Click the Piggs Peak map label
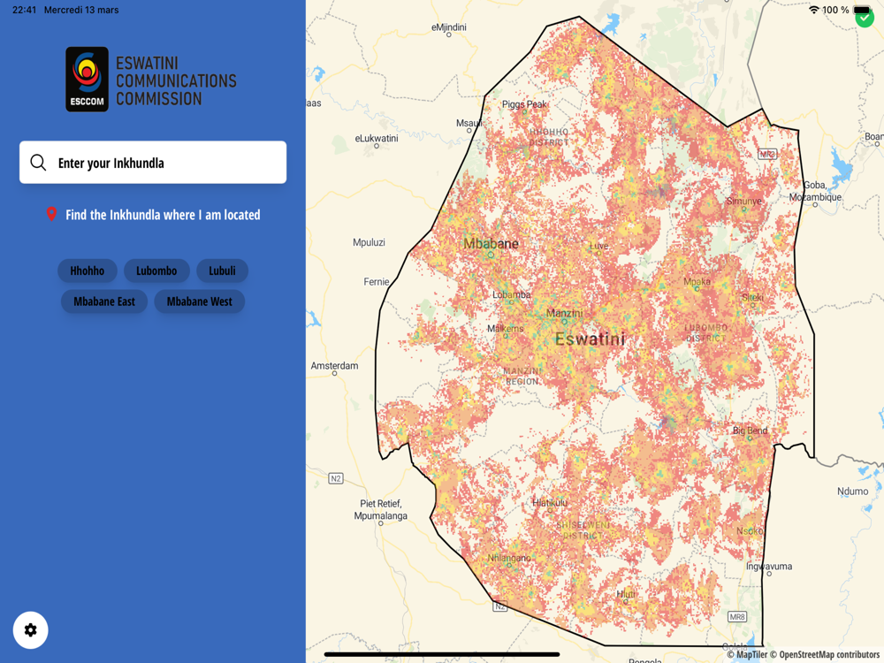 524,104
